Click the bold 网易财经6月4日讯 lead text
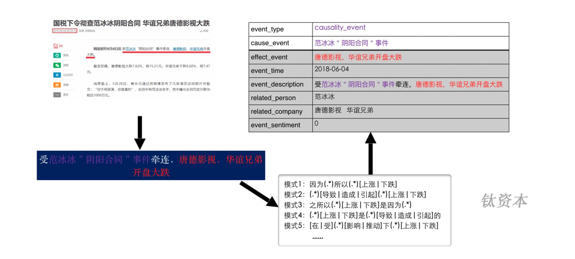575x259 pixels. point(107,48)
